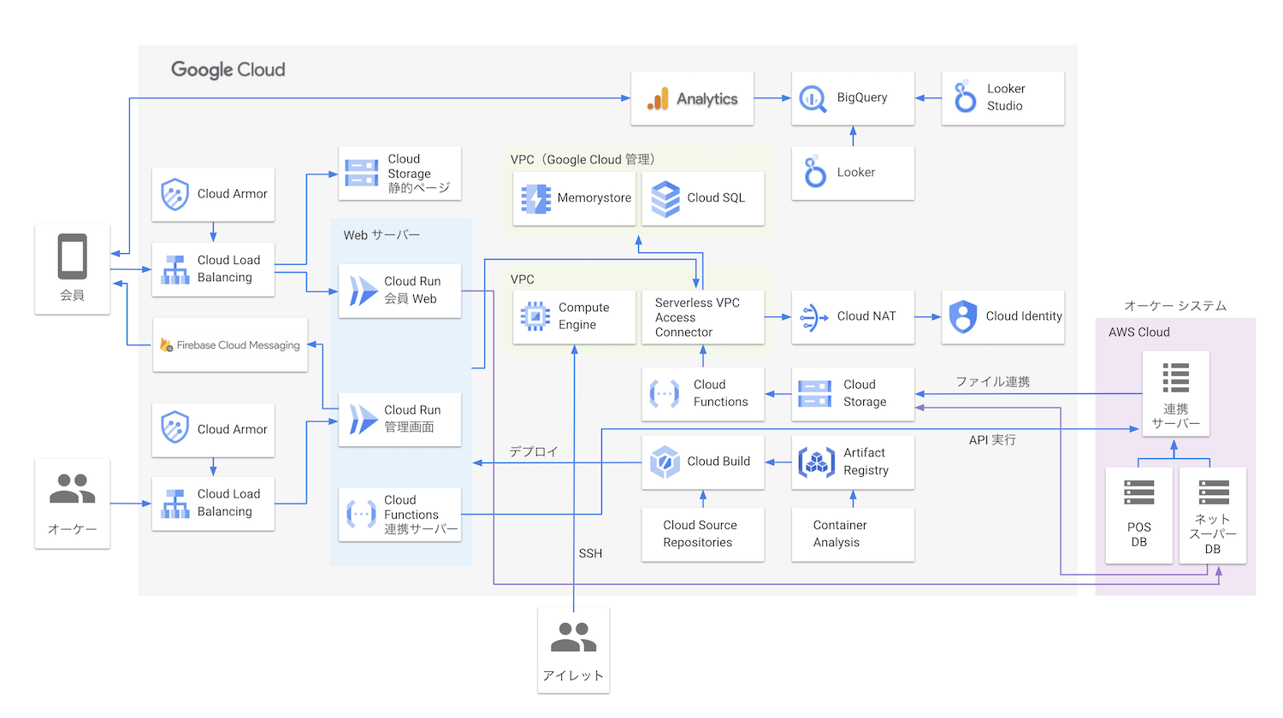1283x718 pixels.
Task: Click the Cloud Functions icon beside Cloud Storage
Action: pos(665,393)
